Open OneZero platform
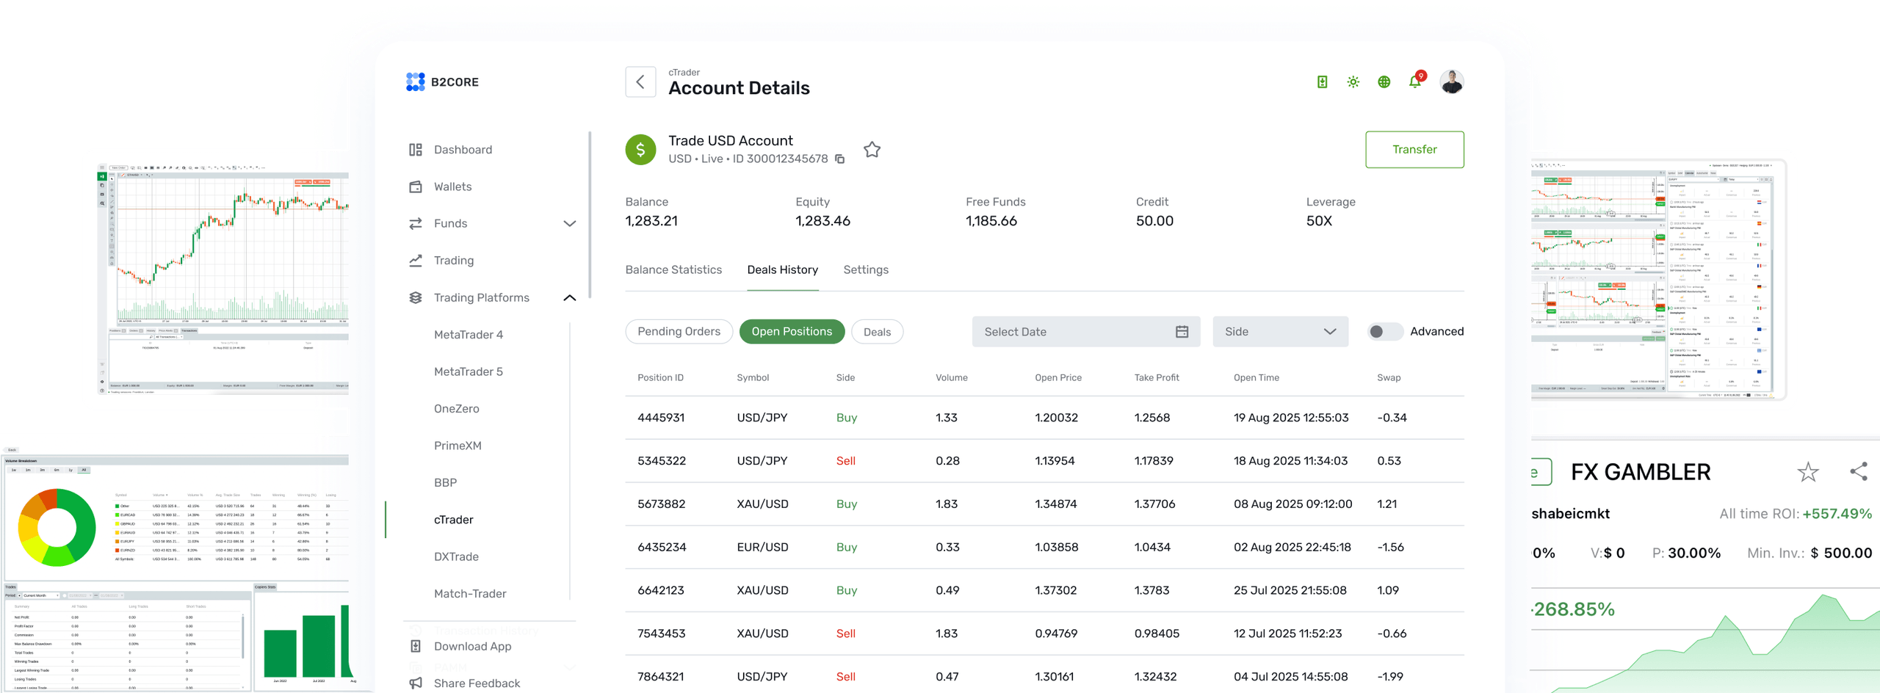1880x693 pixels. point(456,409)
